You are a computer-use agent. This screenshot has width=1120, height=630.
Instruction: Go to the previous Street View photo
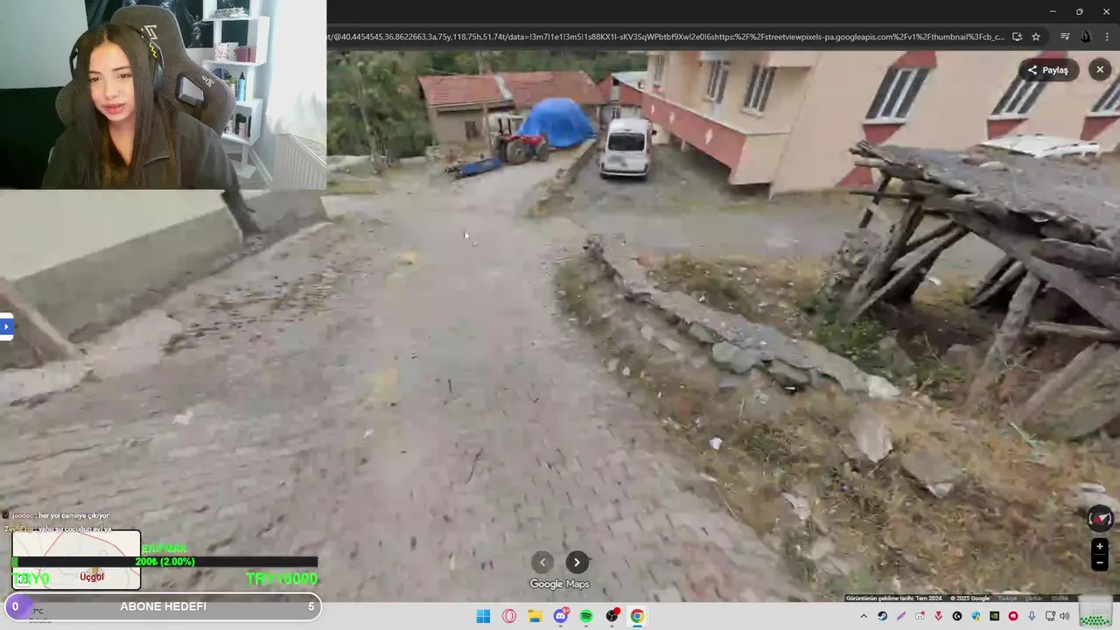click(542, 563)
